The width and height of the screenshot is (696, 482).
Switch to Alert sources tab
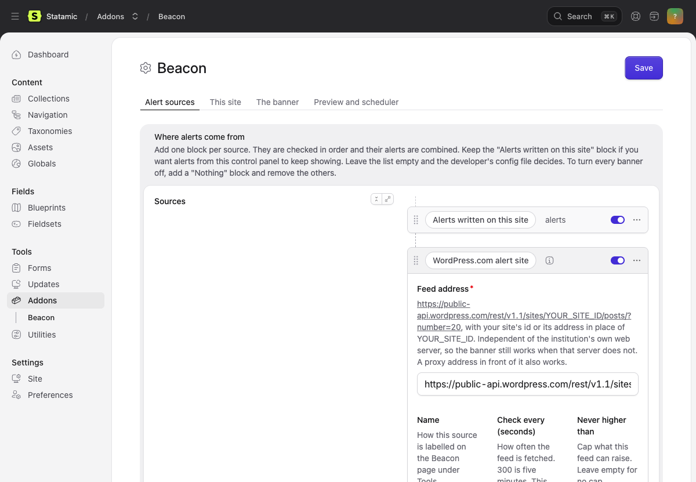coord(170,102)
